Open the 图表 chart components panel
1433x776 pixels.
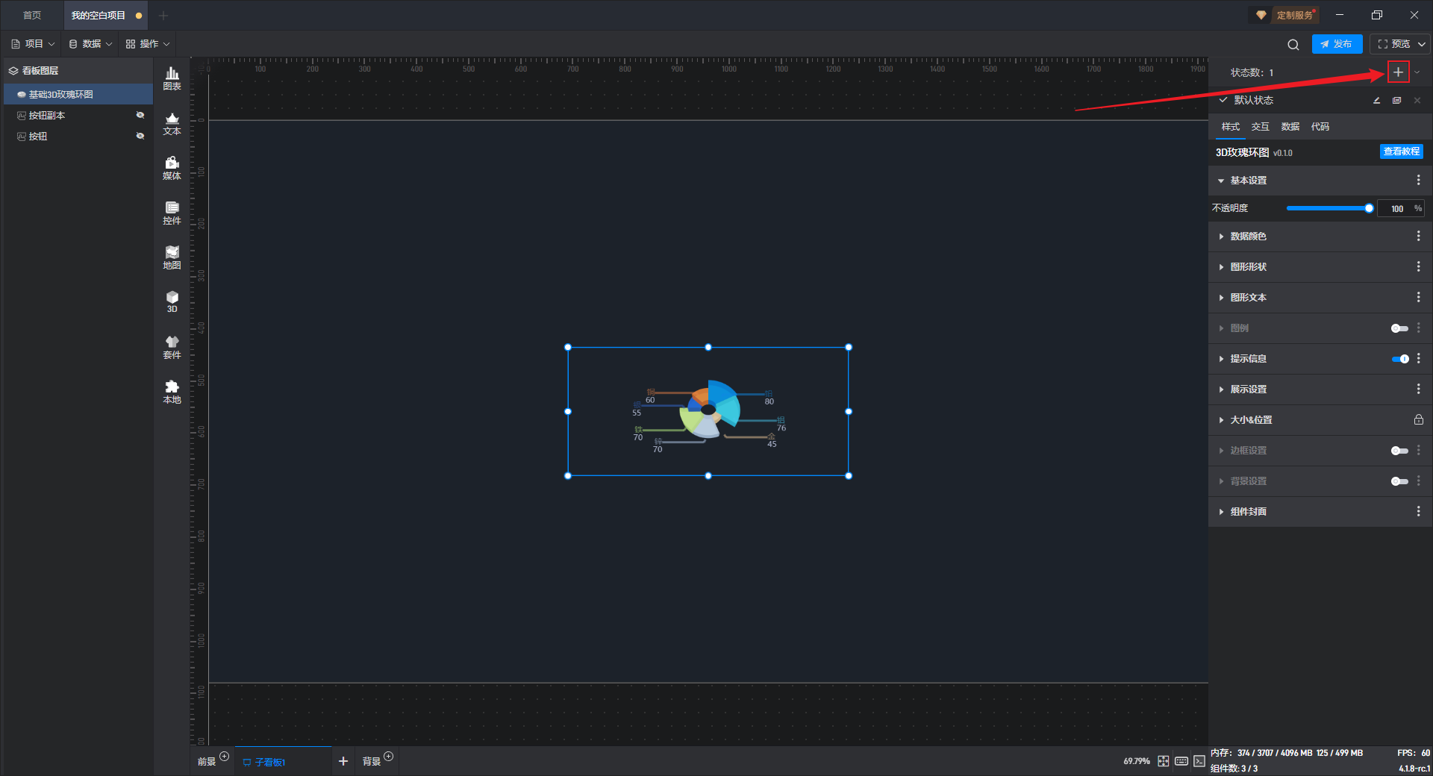(172, 78)
